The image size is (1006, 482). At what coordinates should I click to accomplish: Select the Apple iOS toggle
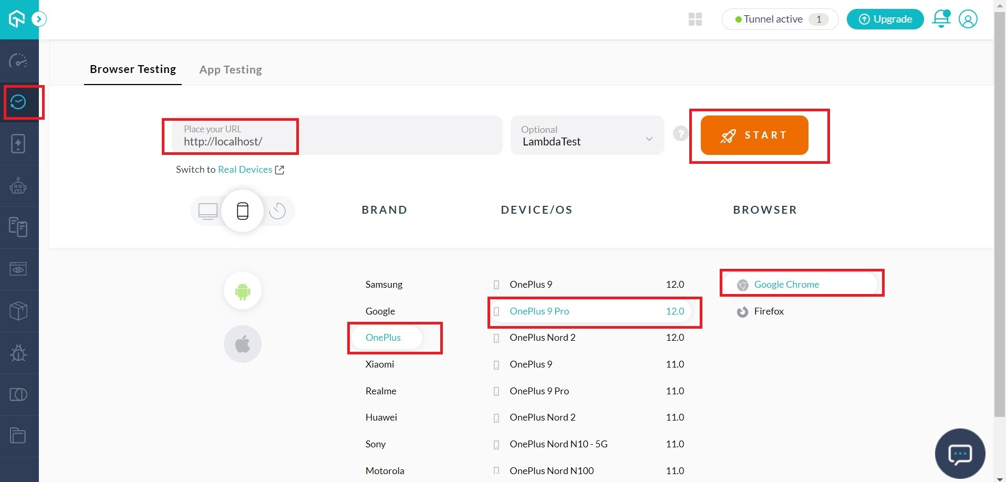pos(242,343)
